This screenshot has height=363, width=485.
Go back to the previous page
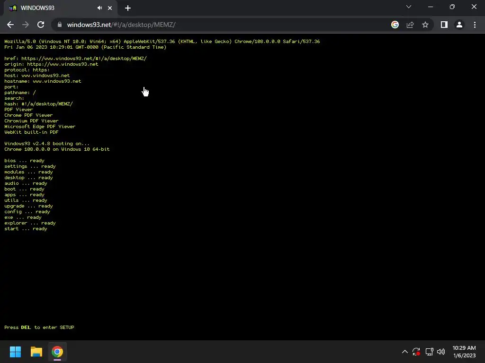(10, 25)
